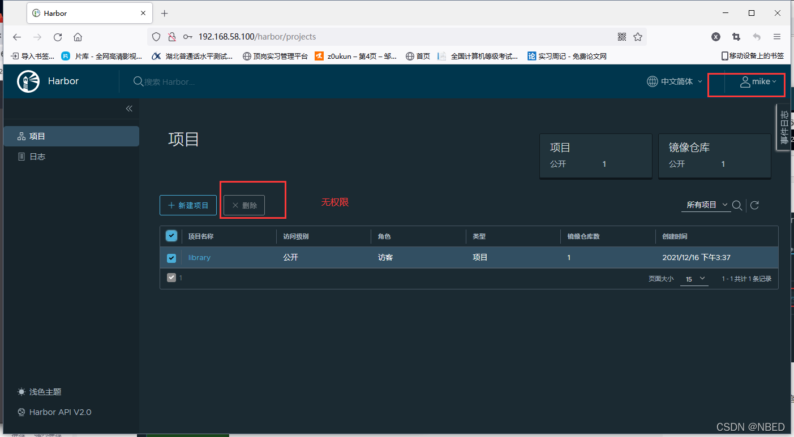The image size is (794, 437).
Task: Click the 访客 role cell
Action: 385,257
